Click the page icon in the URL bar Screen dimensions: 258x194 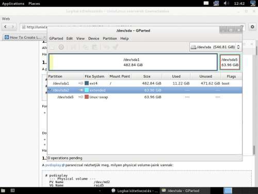(x=24, y=27)
